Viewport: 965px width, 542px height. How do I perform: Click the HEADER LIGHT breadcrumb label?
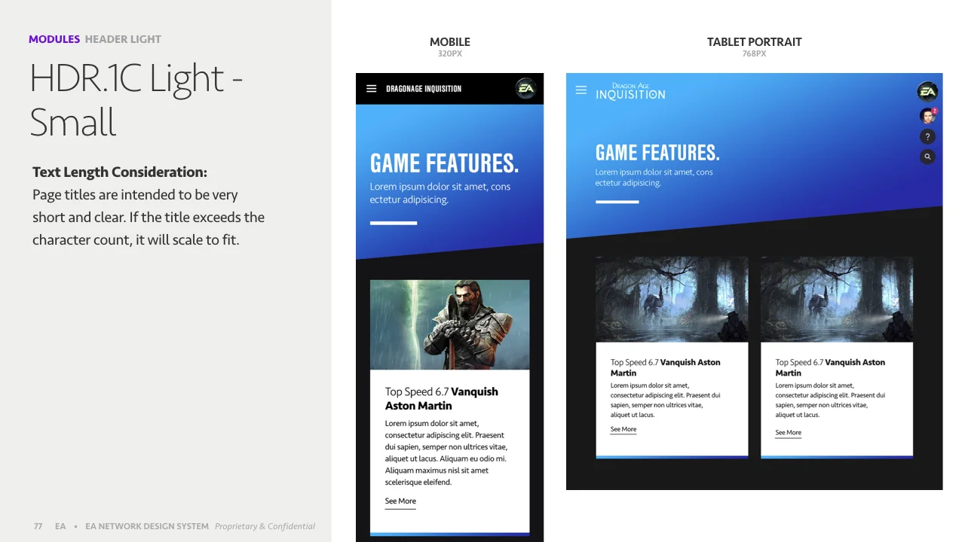pyautogui.click(x=123, y=39)
